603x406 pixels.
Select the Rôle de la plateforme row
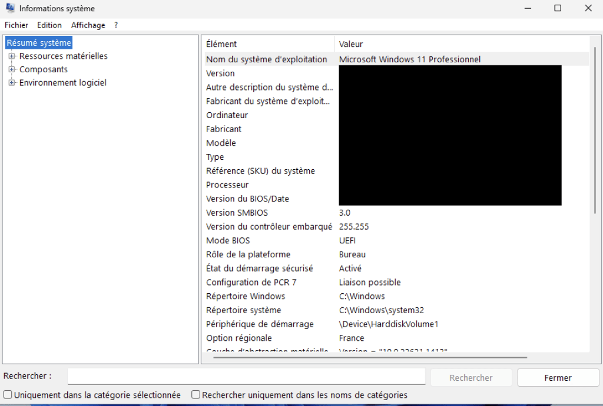[x=396, y=254]
